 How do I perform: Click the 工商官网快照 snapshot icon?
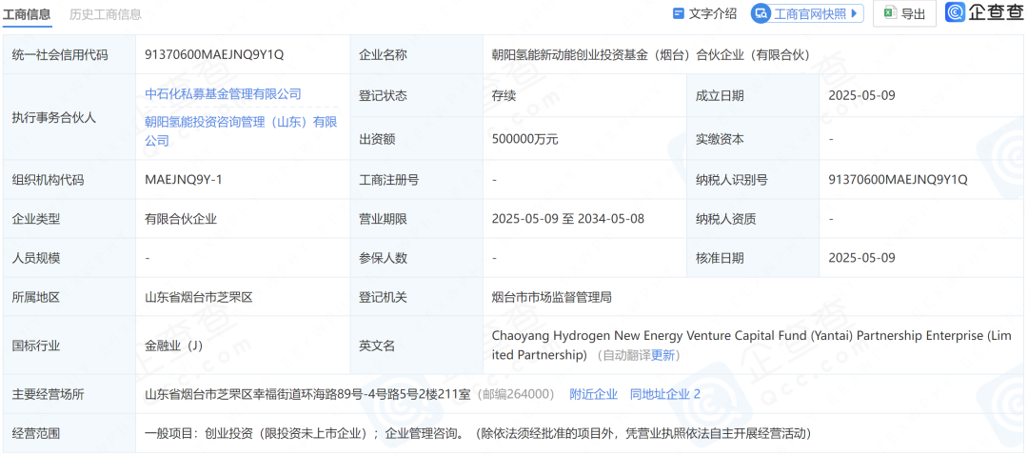[x=761, y=13]
